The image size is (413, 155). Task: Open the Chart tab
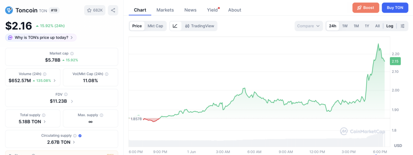pyautogui.click(x=140, y=10)
